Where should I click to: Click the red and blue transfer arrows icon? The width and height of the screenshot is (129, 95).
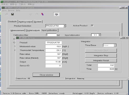point(42,14)
